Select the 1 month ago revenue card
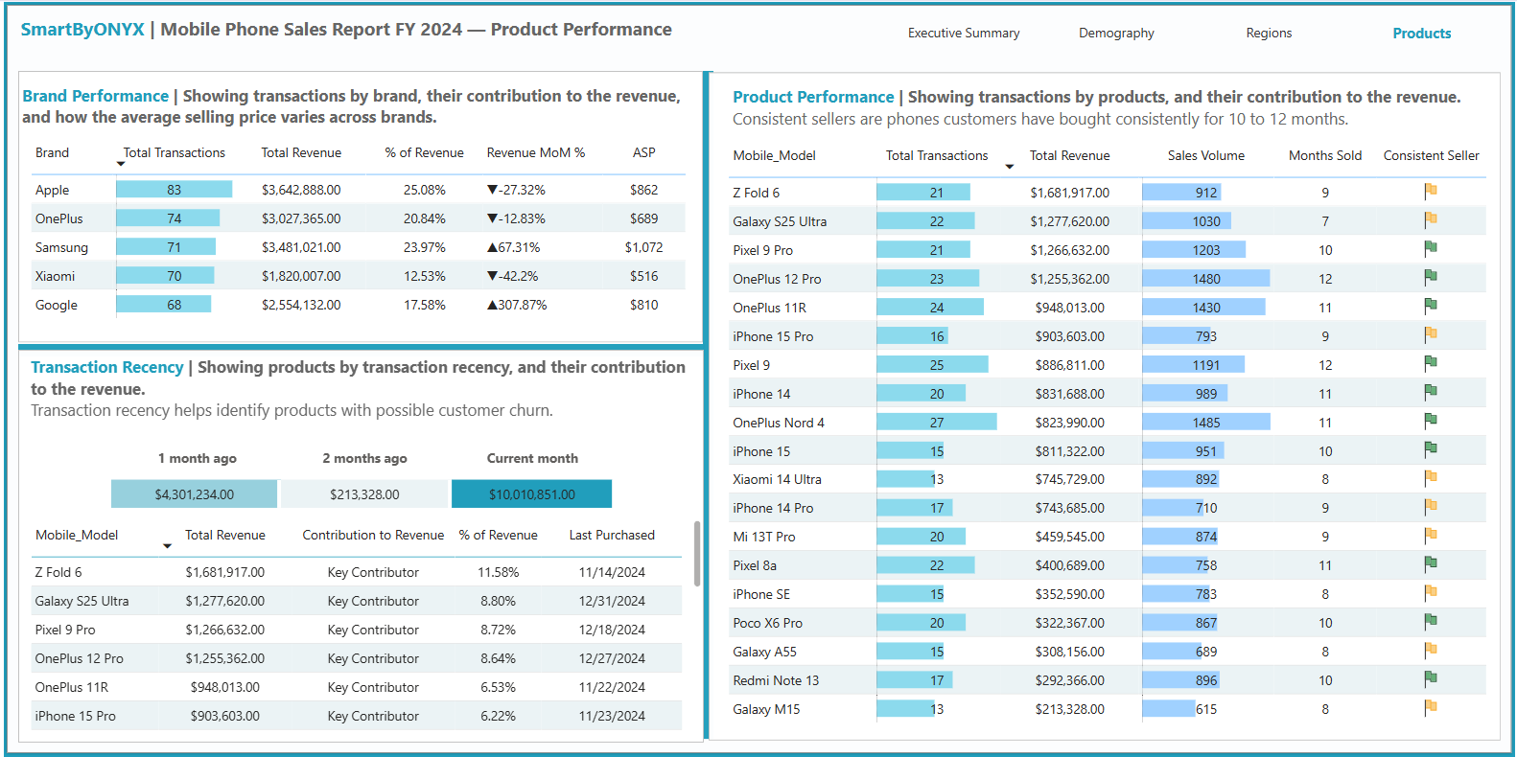1517x757 pixels. pos(195,493)
